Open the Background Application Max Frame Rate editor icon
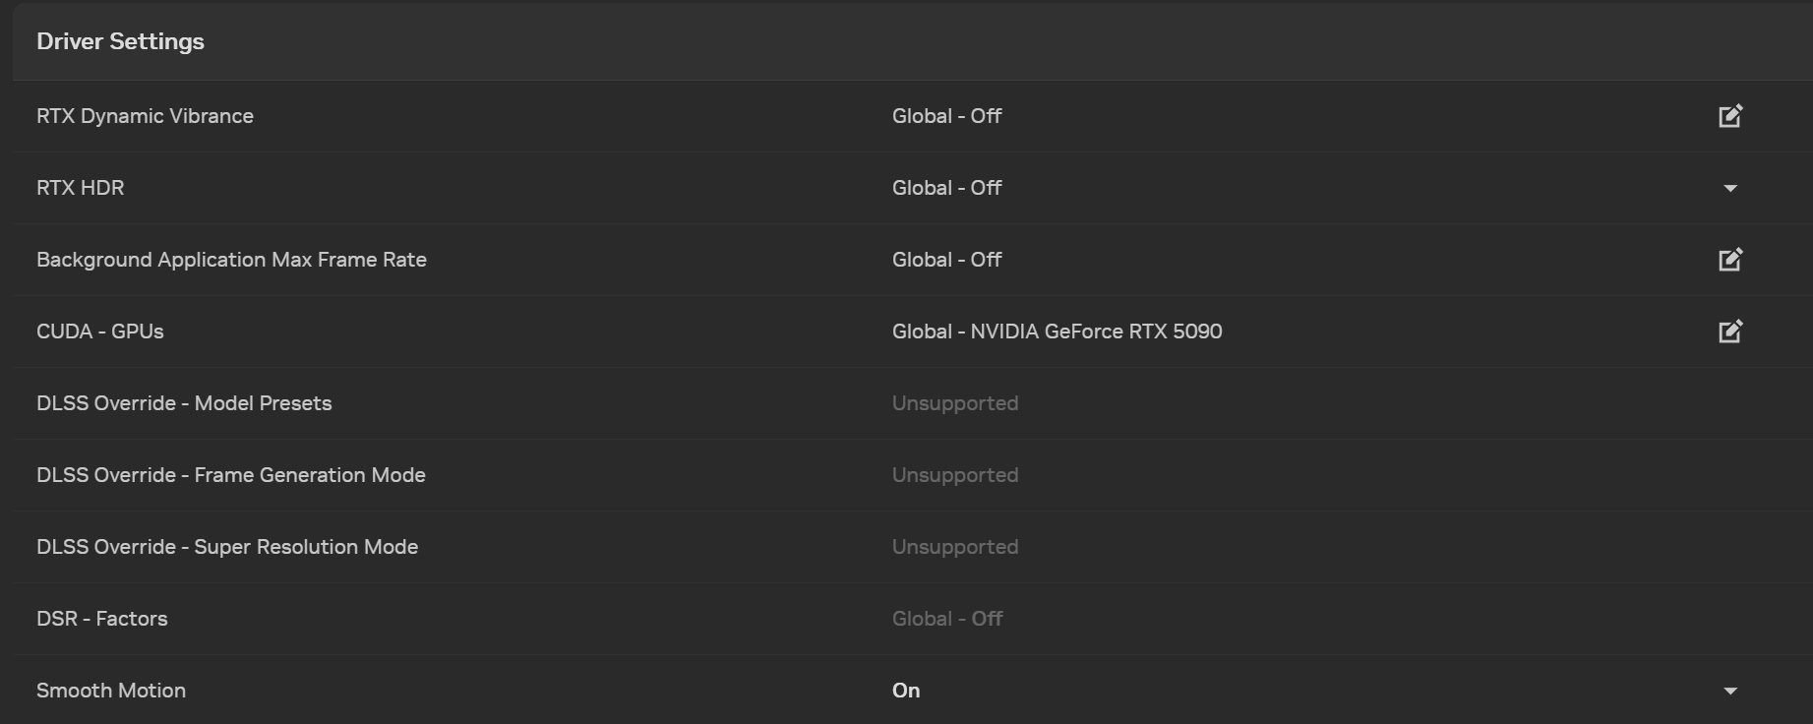Image resolution: width=1813 pixels, height=724 pixels. click(x=1730, y=259)
